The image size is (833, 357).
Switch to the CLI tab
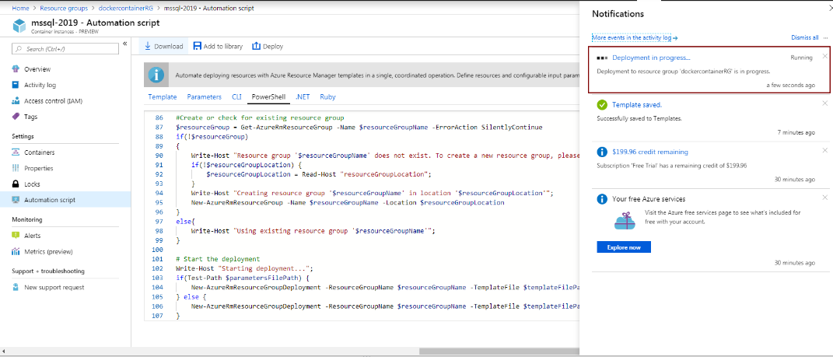pos(236,97)
